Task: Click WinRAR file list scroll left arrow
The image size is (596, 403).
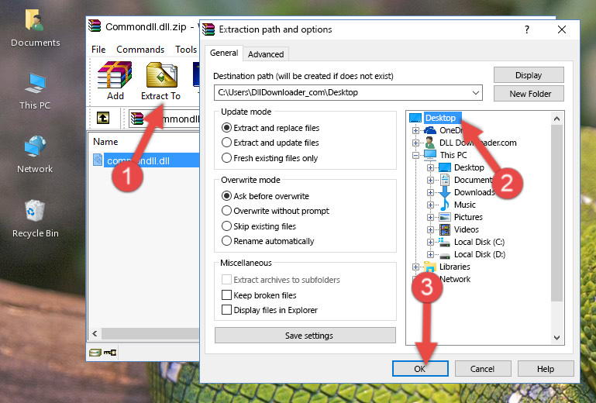Action: click(x=95, y=333)
